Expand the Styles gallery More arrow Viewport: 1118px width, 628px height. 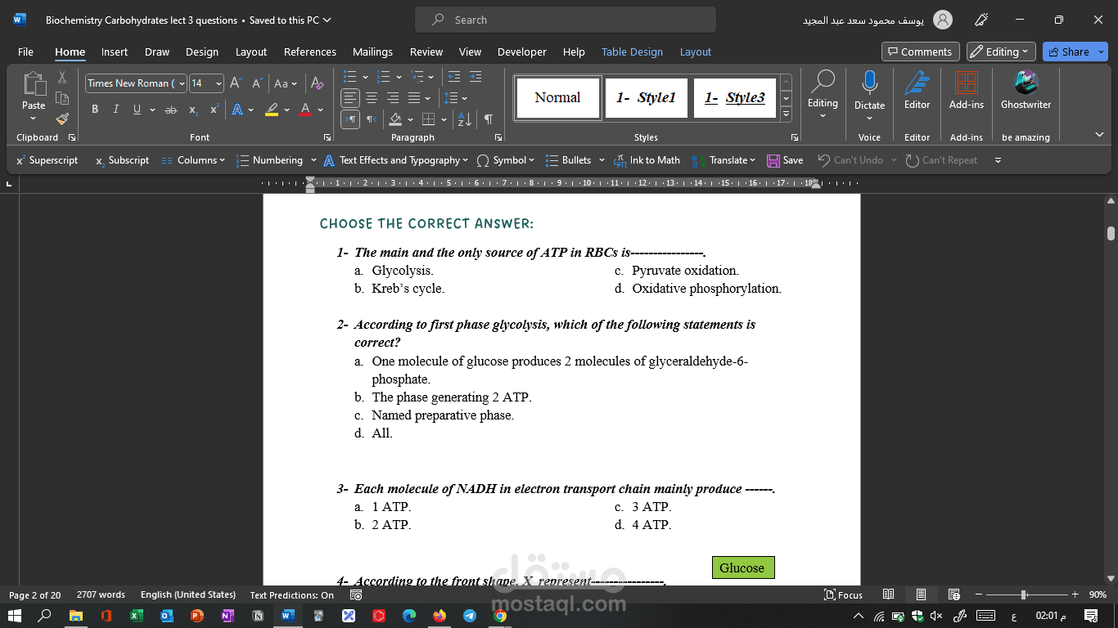(787, 113)
